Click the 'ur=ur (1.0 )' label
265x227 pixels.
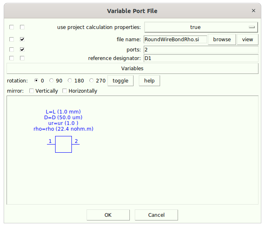tap(63, 123)
